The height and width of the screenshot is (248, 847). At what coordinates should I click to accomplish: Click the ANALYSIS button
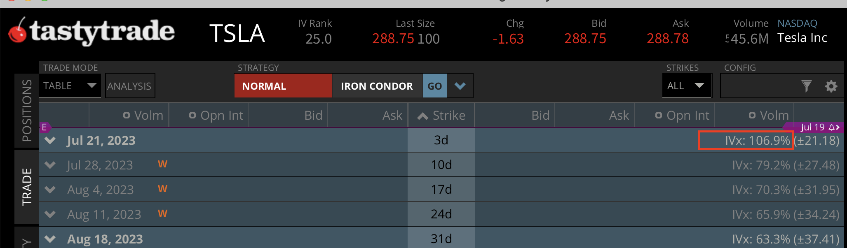point(129,86)
